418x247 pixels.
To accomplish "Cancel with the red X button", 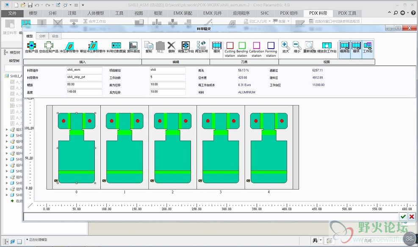I will tap(412, 217).
